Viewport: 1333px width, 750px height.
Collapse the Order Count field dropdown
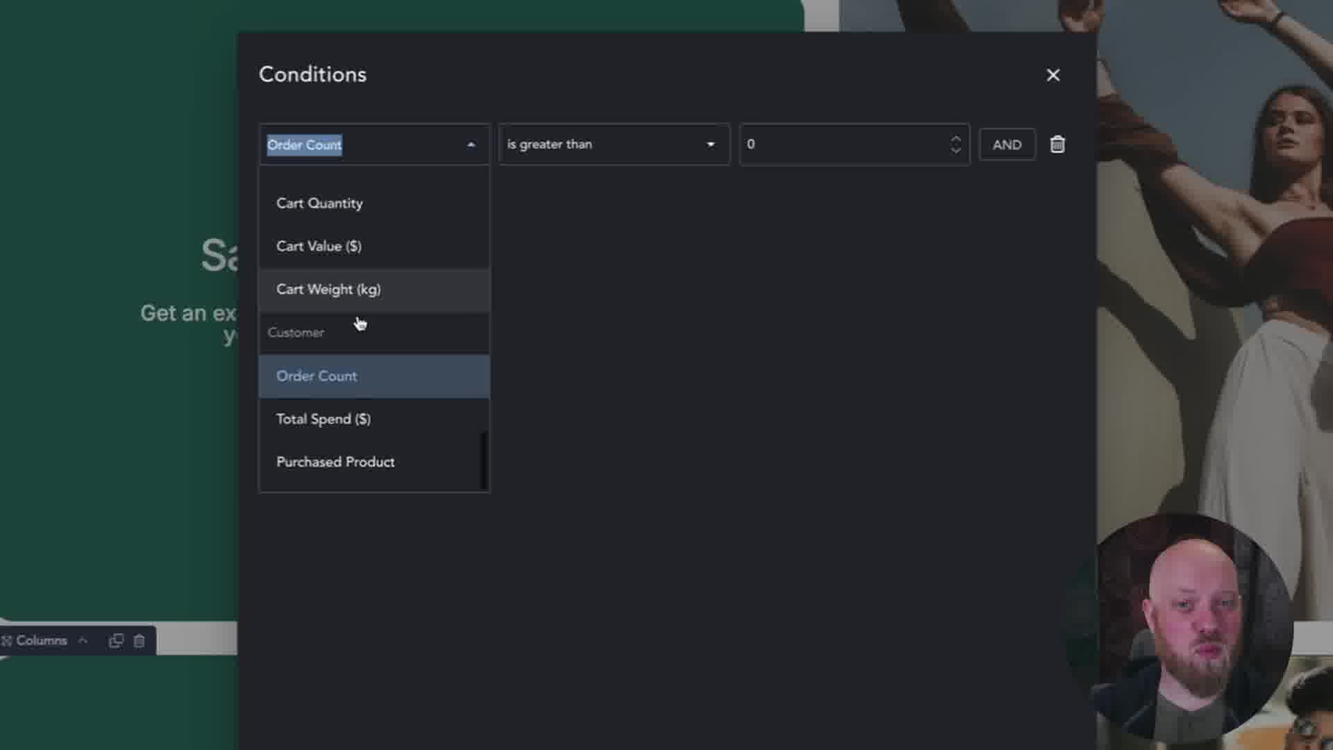pos(471,144)
